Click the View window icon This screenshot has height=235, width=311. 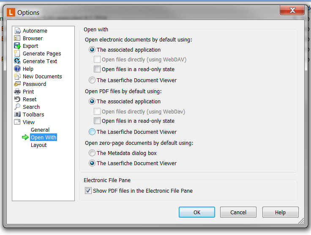pyautogui.click(x=17, y=122)
